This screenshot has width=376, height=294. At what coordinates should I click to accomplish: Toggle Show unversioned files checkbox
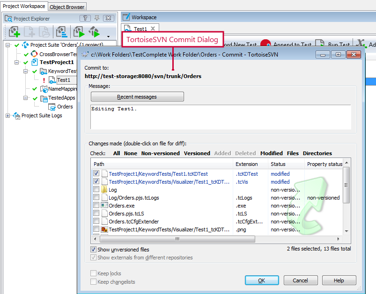[x=94, y=250]
